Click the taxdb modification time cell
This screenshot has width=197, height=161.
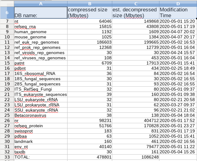click(178, 152)
